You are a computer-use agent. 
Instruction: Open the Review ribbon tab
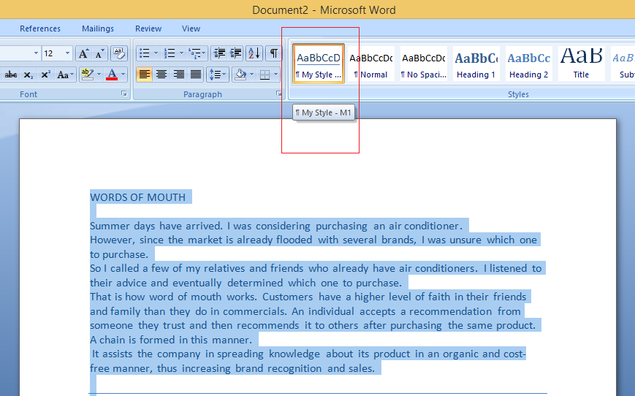coord(148,28)
